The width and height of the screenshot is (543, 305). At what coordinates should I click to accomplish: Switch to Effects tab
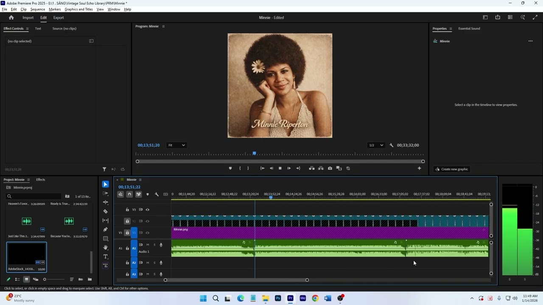(x=40, y=180)
